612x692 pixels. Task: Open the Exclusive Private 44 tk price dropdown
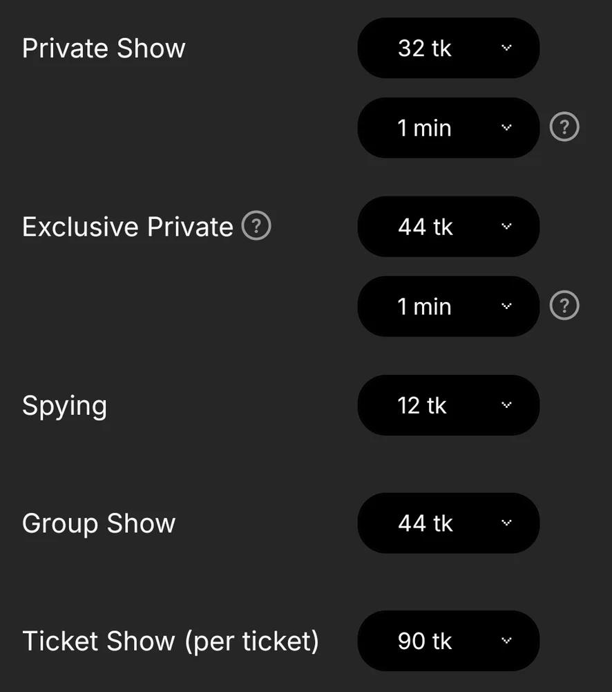[x=448, y=227]
